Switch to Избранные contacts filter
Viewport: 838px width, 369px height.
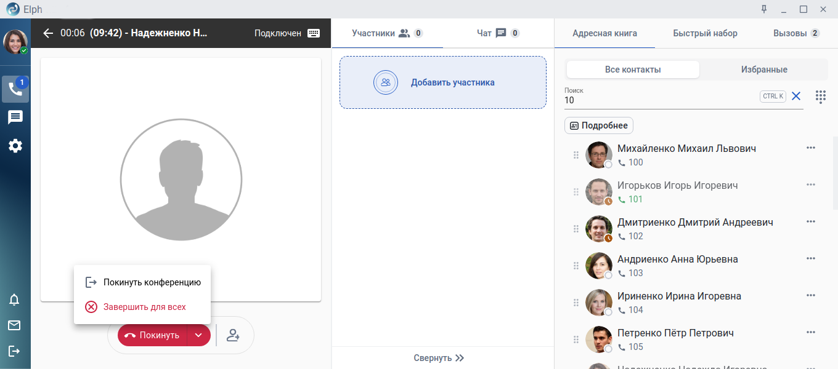764,69
